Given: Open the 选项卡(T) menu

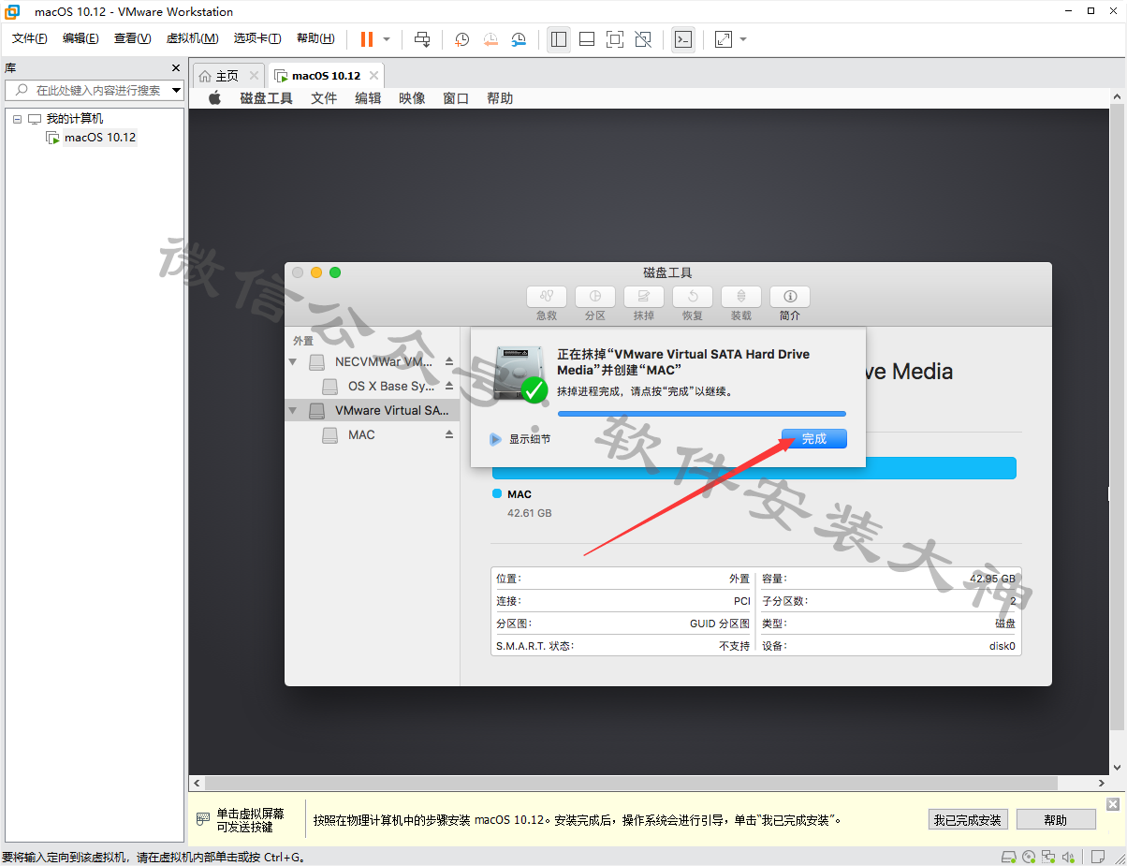Looking at the screenshot, I should (x=257, y=38).
